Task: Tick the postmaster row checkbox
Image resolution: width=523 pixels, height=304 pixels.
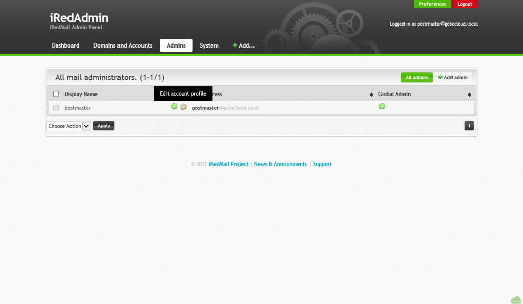Action: click(x=56, y=108)
